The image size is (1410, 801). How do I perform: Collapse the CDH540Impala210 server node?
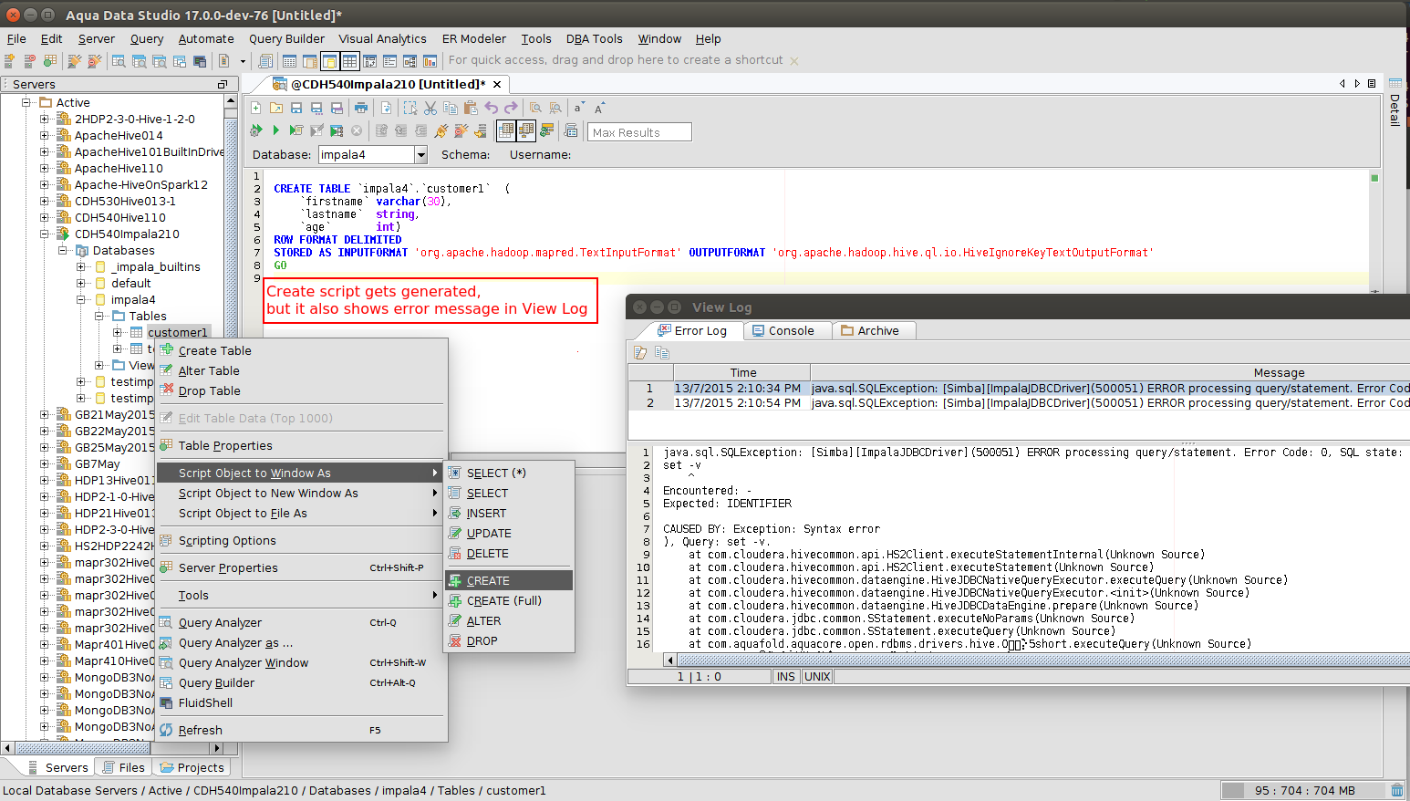coord(45,234)
